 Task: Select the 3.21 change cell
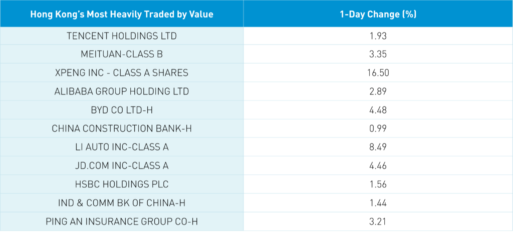[x=378, y=221]
